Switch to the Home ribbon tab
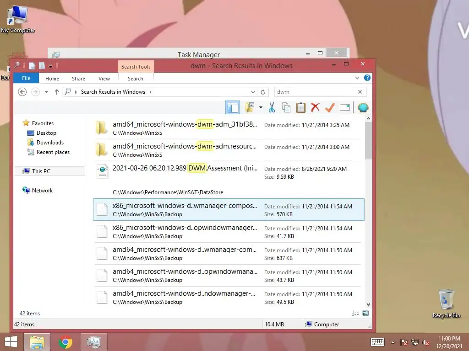 [x=52, y=79]
